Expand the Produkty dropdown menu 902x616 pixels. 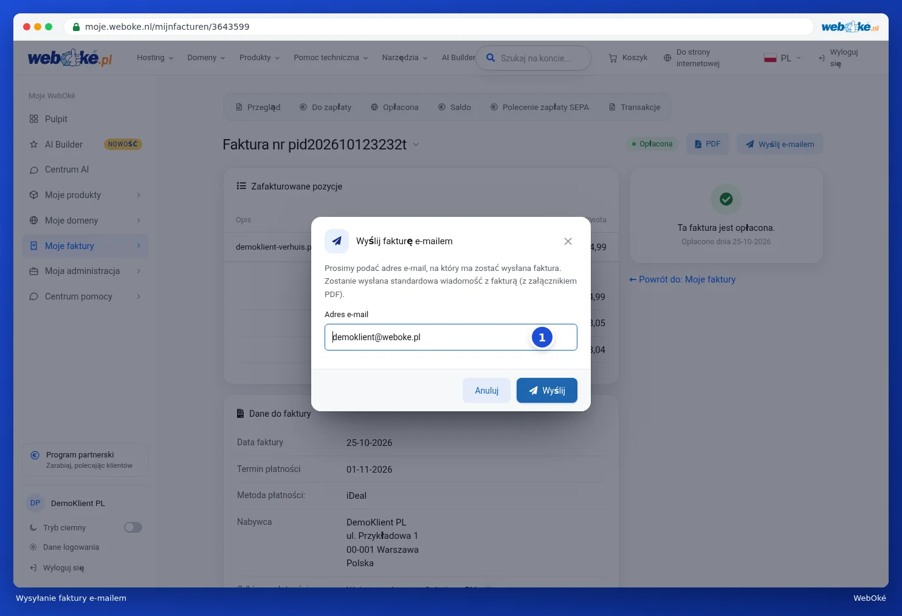tap(260, 58)
